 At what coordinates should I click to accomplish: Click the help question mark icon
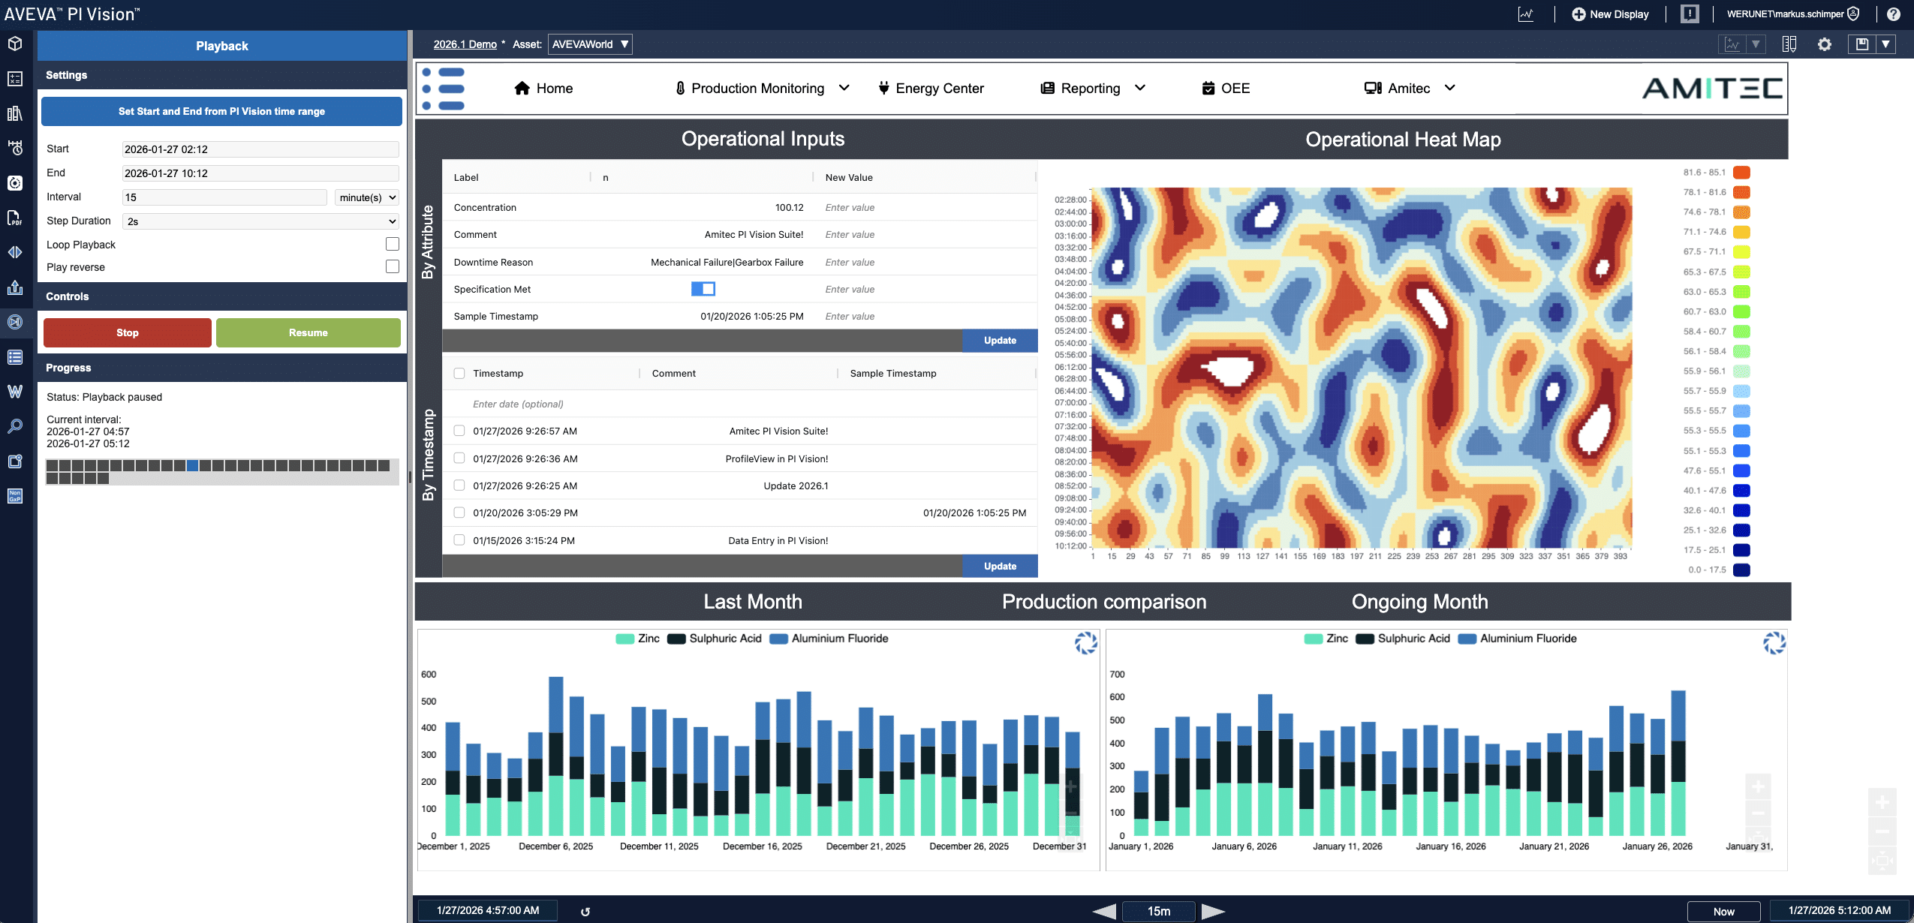pyautogui.click(x=1894, y=14)
